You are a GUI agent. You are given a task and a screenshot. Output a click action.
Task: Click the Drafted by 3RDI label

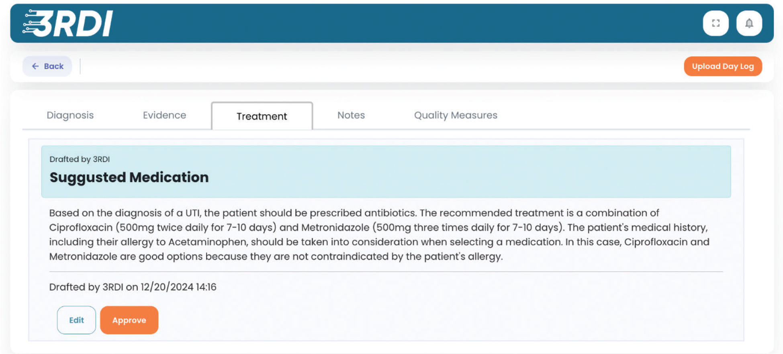pos(80,159)
